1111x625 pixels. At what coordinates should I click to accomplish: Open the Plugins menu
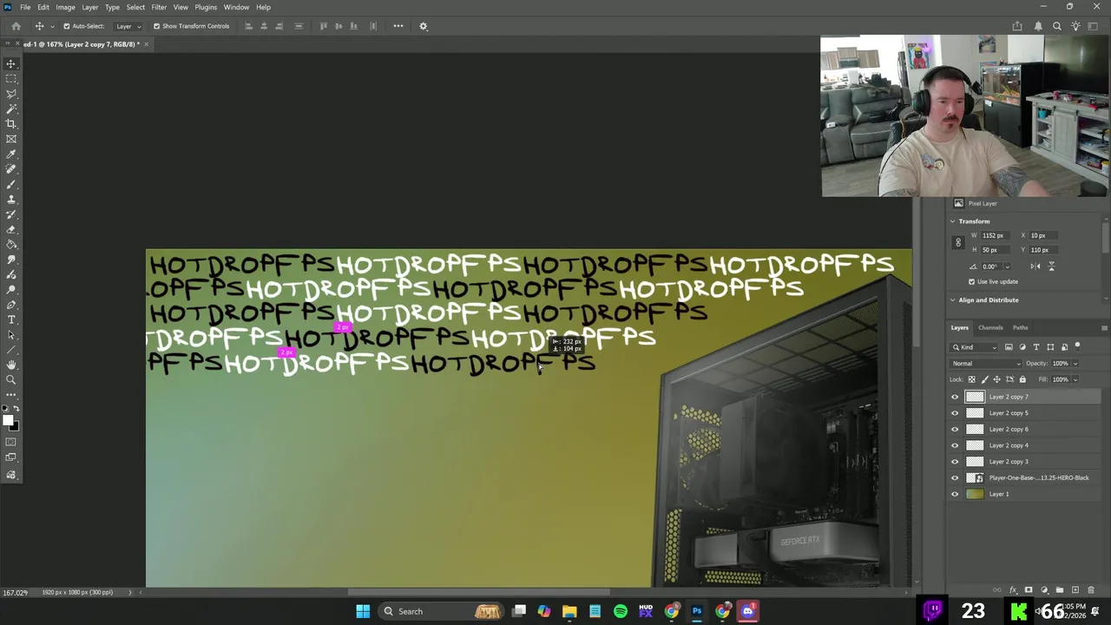206,7
